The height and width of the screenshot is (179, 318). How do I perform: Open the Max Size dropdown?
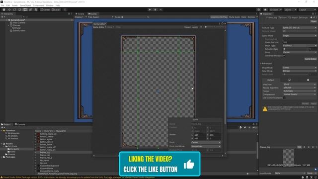click(x=300, y=85)
